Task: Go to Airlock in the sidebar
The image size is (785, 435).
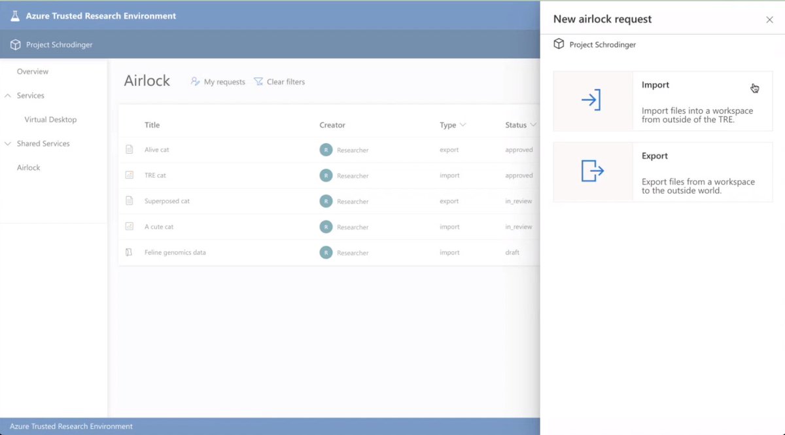Action: 29,167
